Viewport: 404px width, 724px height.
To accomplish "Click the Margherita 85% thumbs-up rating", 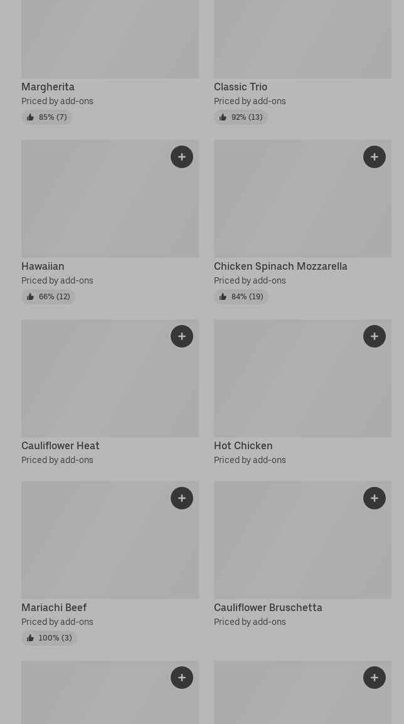I will pos(47,117).
